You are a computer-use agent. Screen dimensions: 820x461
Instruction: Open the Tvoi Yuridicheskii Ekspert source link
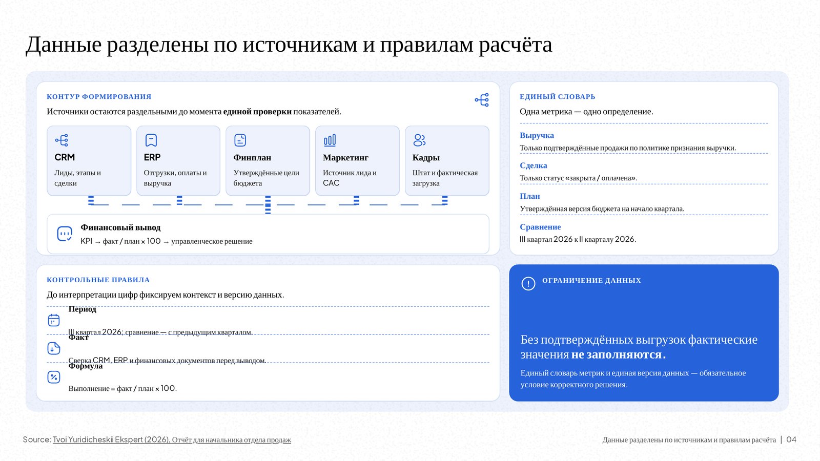(172, 439)
